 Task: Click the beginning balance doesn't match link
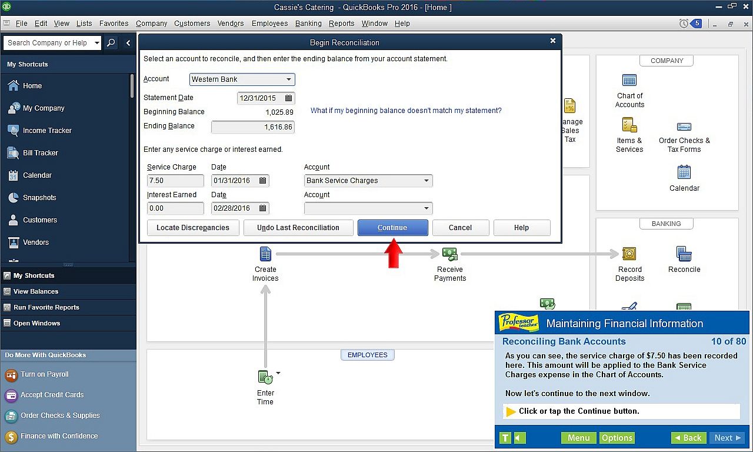[406, 111]
